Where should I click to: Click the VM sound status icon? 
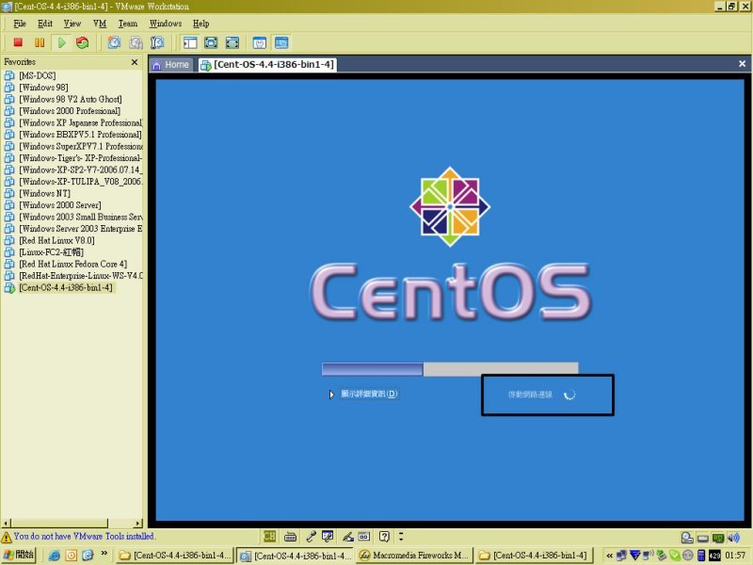pos(733,538)
